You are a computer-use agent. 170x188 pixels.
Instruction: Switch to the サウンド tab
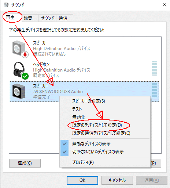(48, 18)
